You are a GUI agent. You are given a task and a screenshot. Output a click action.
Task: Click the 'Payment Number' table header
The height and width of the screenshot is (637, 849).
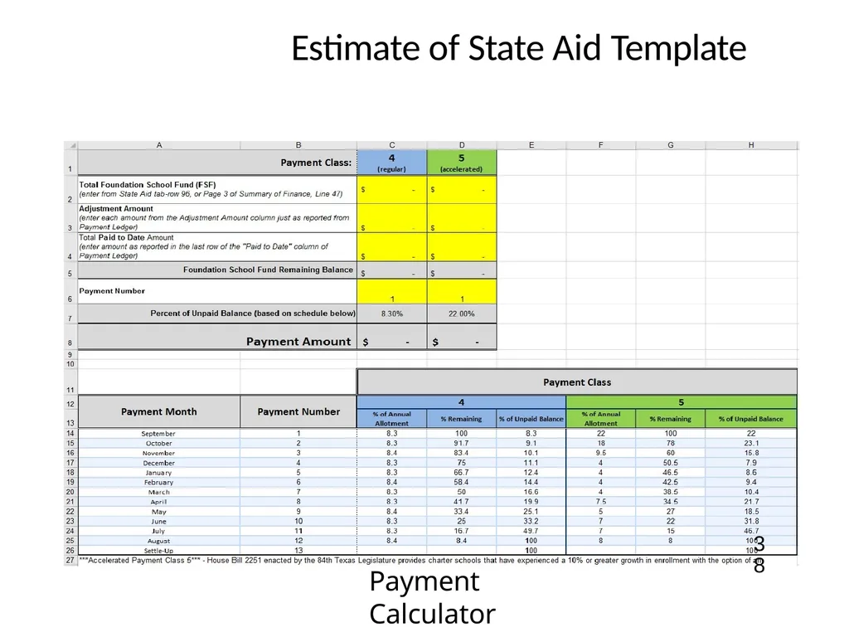(298, 411)
